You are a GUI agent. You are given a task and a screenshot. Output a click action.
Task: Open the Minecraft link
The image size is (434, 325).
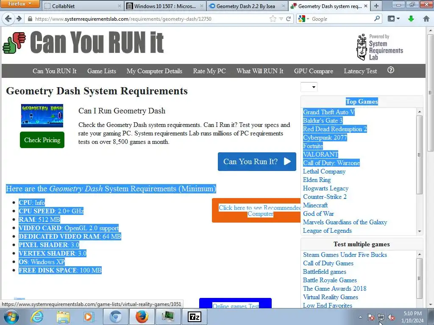pos(315,205)
